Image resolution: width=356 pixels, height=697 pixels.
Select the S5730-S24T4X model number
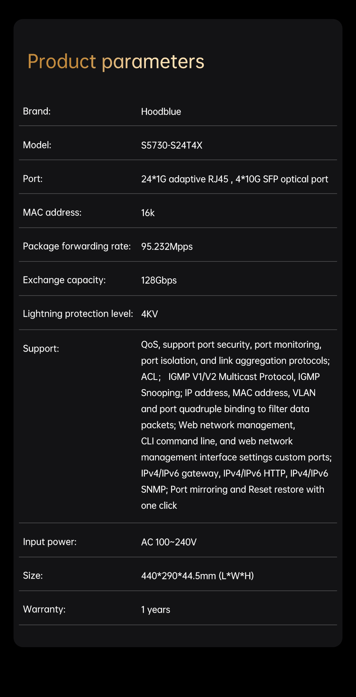171,146
